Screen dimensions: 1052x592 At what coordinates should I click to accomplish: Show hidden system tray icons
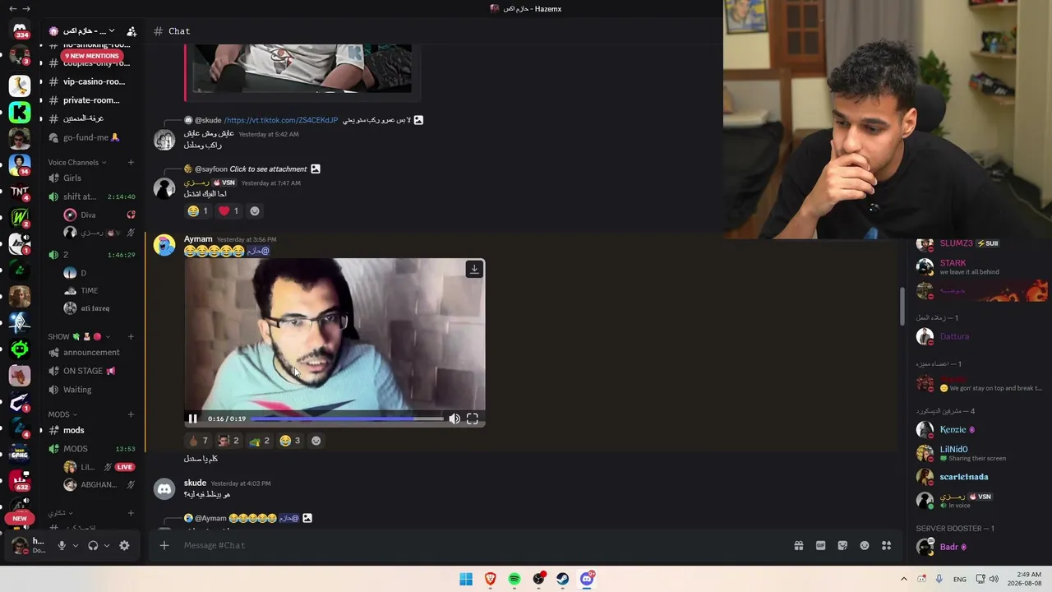coord(904,579)
